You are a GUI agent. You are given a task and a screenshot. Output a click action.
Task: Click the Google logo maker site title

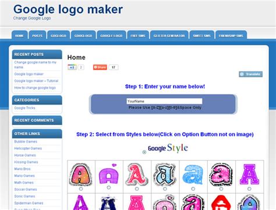point(68,9)
